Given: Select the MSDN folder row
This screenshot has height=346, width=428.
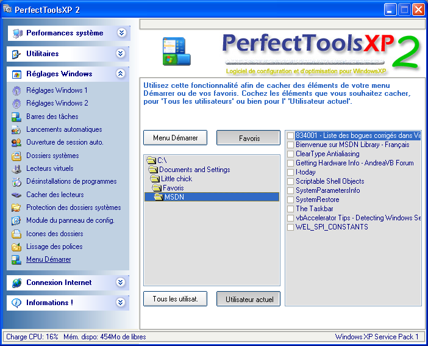Looking at the screenshot, I should click(212, 196).
